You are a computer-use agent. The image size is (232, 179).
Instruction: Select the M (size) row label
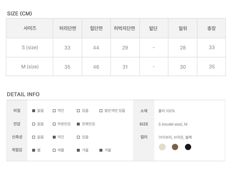click(30, 67)
